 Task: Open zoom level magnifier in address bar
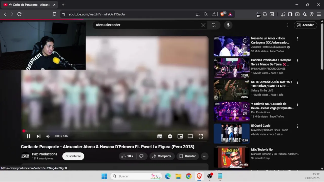[x=206, y=14]
